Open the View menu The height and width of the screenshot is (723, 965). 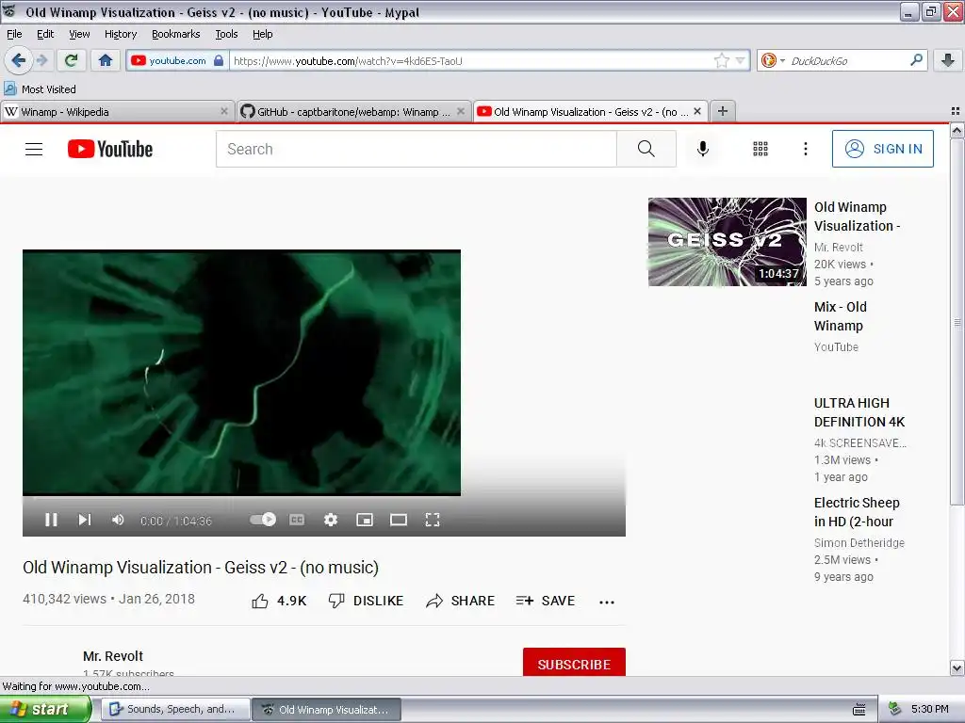point(79,34)
